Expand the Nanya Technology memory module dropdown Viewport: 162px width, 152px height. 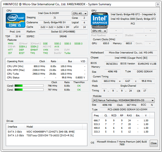point(123,100)
